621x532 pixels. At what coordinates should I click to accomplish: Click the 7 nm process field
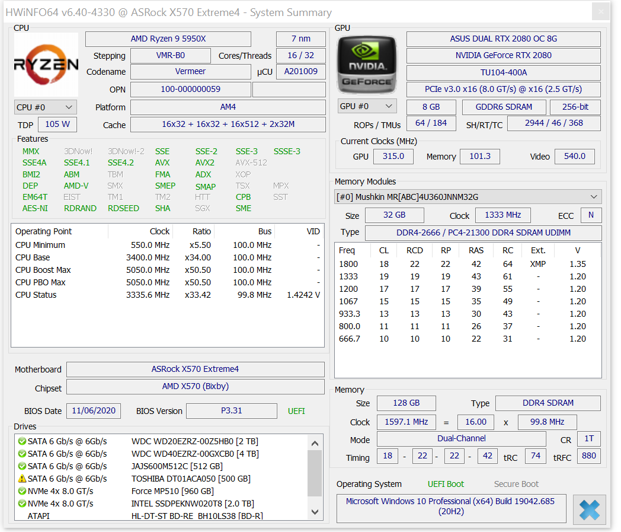301,39
